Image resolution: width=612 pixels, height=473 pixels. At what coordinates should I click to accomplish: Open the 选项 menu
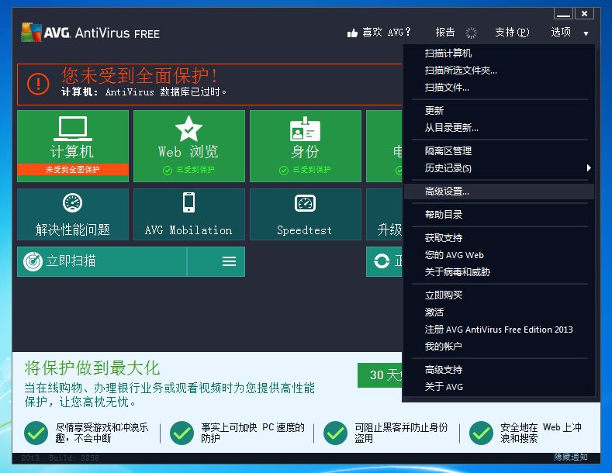point(561,32)
